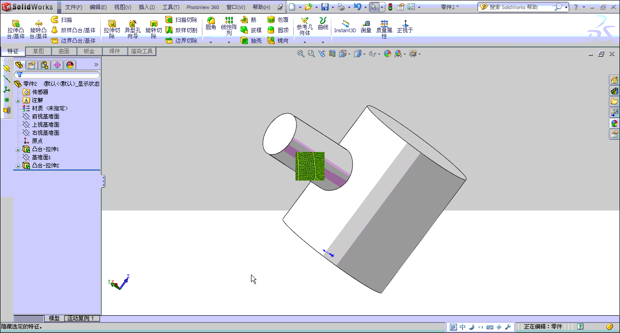Open 质量属性 mass properties
620x333 pixels.
pyautogui.click(x=384, y=29)
